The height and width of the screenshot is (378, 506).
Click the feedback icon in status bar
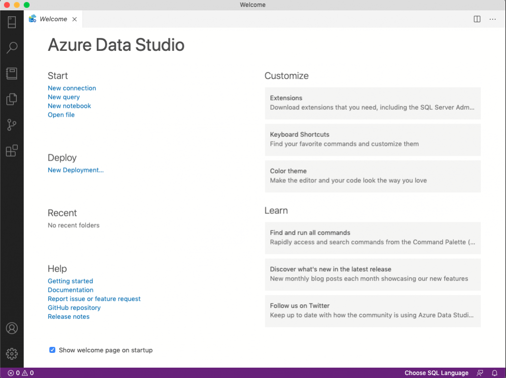click(x=480, y=373)
